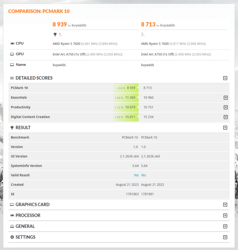238x250 pixels.
Task: Click the Detailed Scores list icon
Action: coord(12,78)
